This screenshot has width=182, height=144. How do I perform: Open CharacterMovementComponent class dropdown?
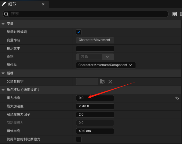tap(106, 65)
